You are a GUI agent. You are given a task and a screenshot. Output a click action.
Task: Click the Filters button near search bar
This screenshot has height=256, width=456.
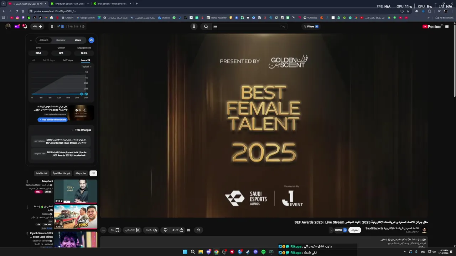click(311, 26)
